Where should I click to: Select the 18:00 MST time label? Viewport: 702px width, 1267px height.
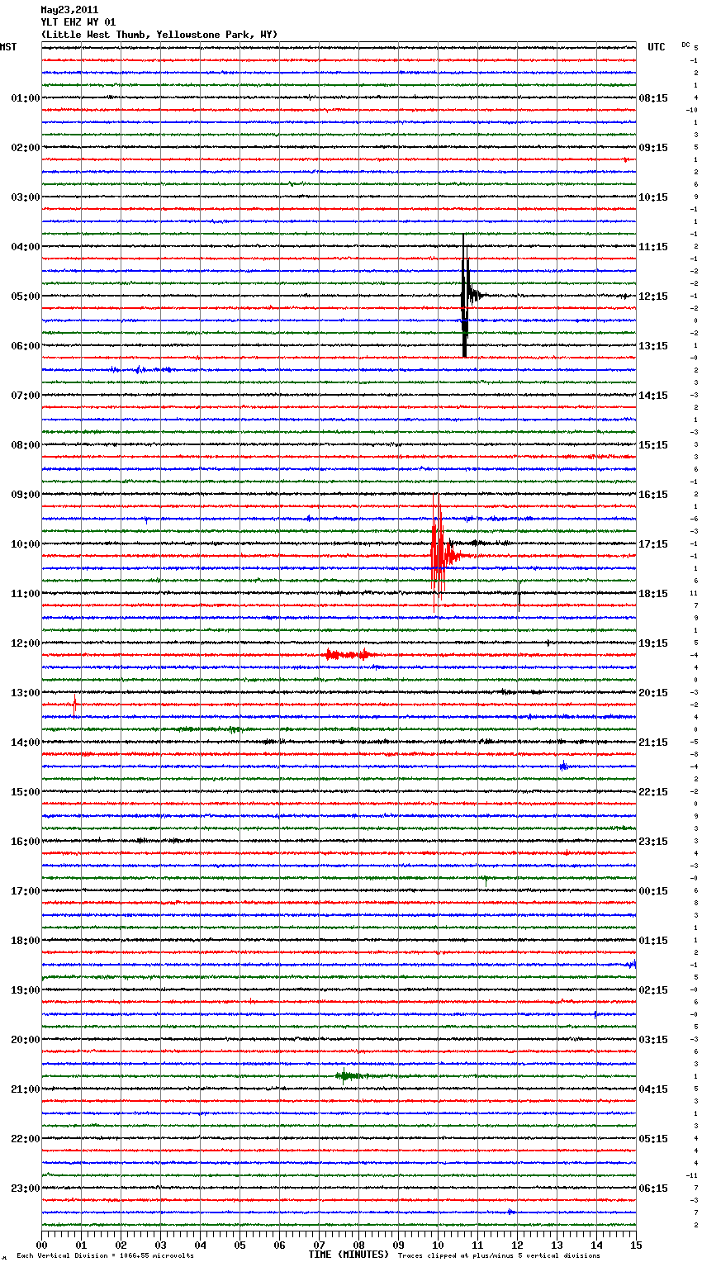pos(25,941)
